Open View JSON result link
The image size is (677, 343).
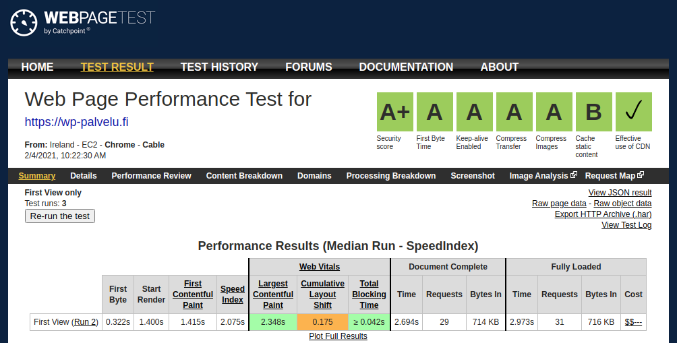tap(620, 193)
